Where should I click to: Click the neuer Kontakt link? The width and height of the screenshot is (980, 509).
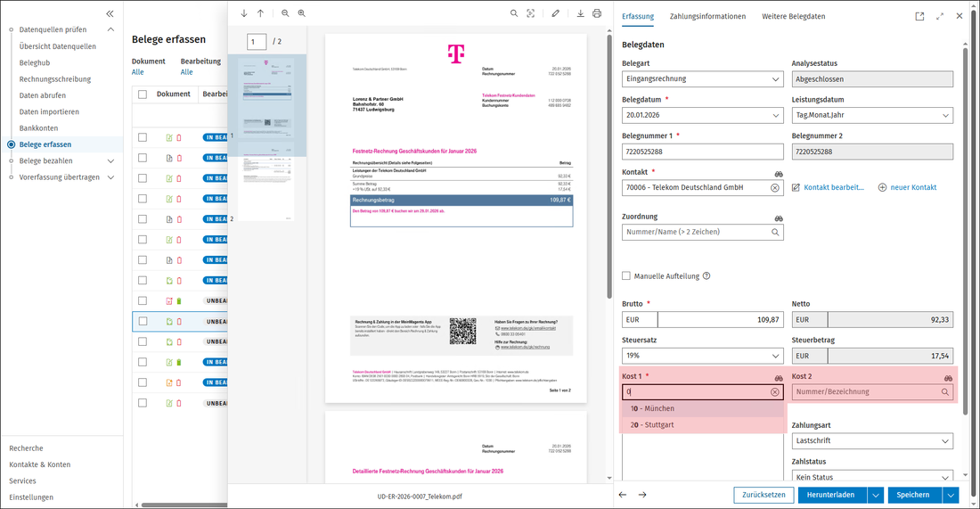click(913, 187)
